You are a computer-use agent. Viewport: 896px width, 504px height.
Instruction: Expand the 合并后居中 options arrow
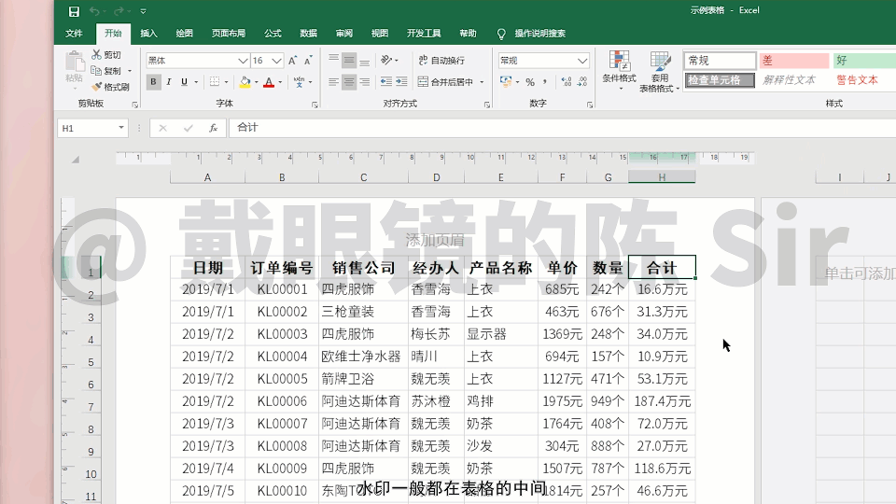tap(482, 82)
